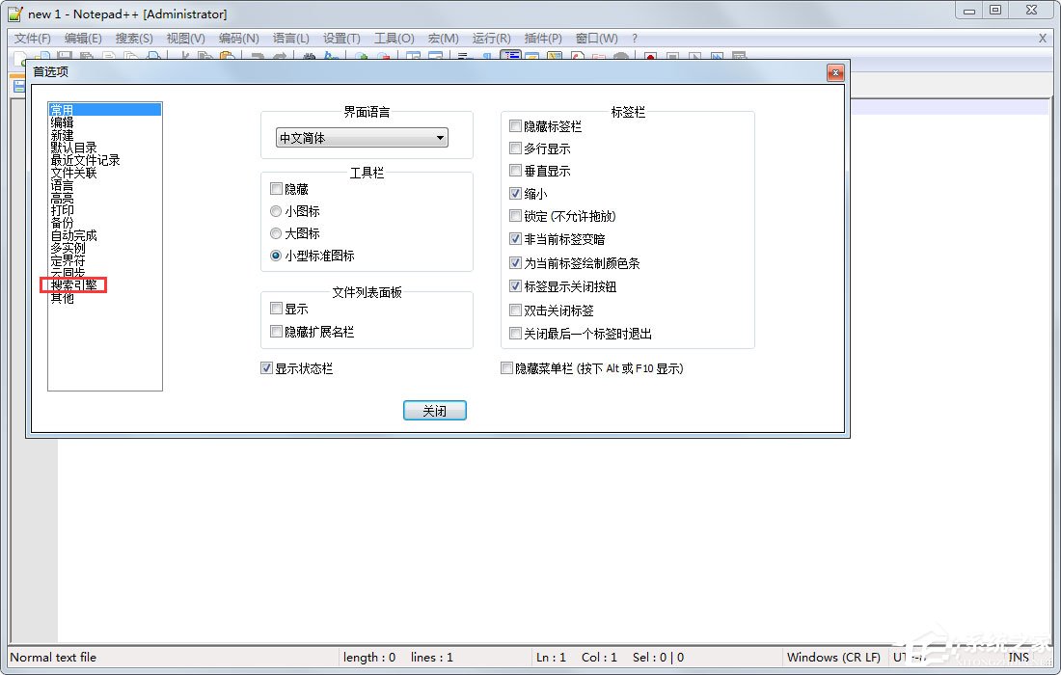Open the 宏(M) menu
Viewport: 1061px width, 675px height.
coord(442,39)
